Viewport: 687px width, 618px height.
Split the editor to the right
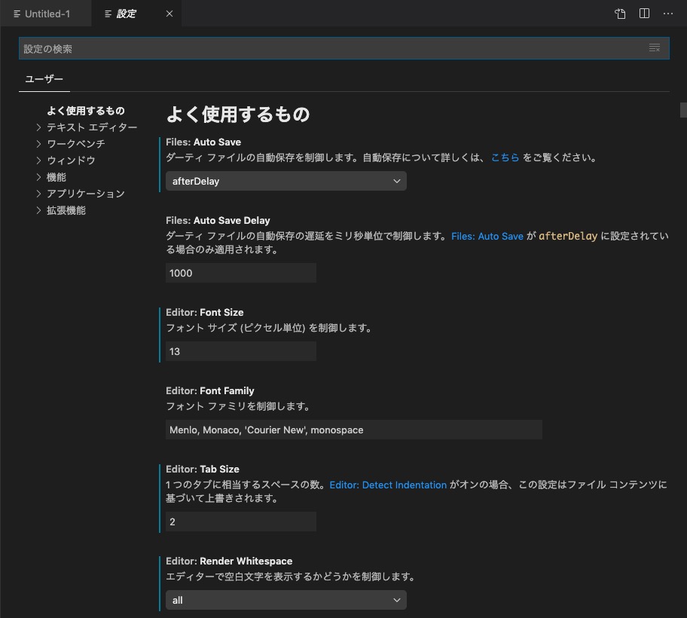pyautogui.click(x=644, y=14)
